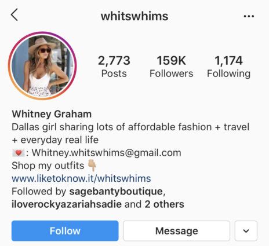View the story from the profile picture ring
269x246 pixels.
[42, 65]
